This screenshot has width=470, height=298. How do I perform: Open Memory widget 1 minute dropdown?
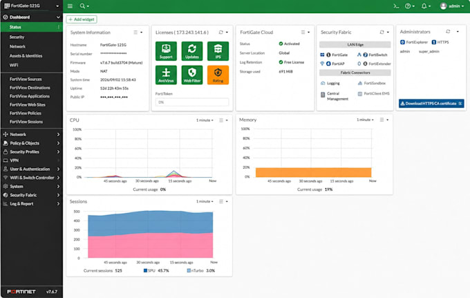click(x=365, y=120)
